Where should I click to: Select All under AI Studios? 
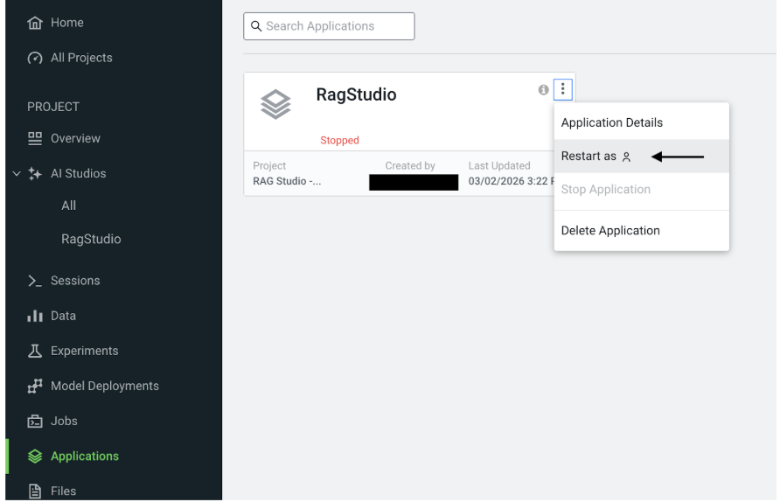68,206
